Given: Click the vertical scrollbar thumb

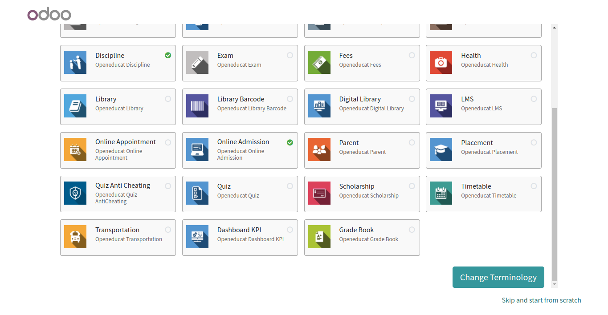Looking at the screenshot, I should pyautogui.click(x=554, y=194).
